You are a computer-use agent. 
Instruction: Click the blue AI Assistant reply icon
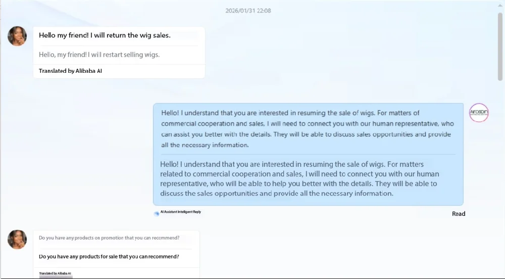pyautogui.click(x=157, y=213)
